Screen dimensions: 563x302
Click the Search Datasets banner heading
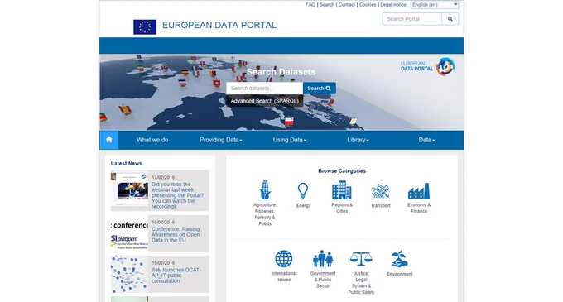[281, 72]
